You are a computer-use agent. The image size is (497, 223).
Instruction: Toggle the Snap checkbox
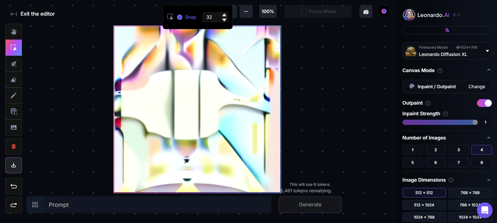(180, 17)
